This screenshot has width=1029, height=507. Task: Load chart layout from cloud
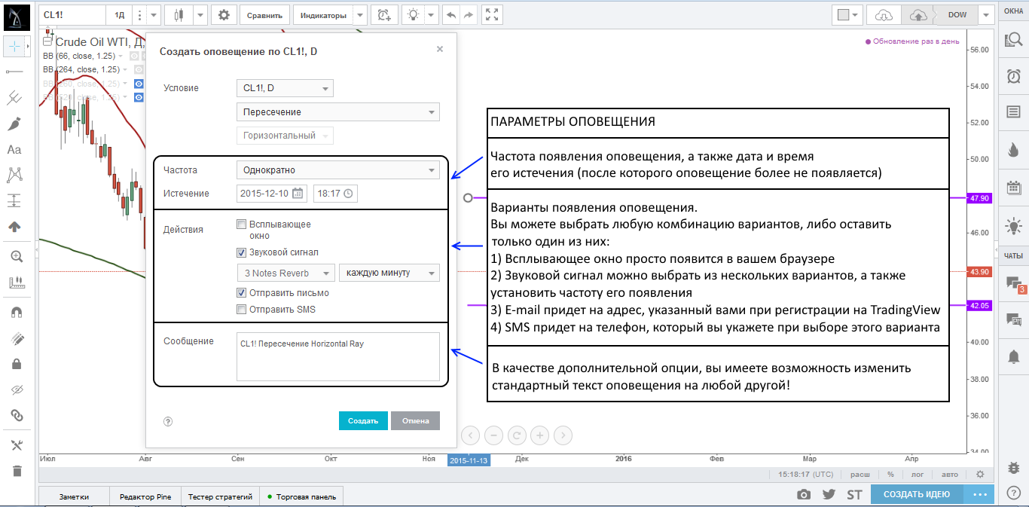point(884,15)
